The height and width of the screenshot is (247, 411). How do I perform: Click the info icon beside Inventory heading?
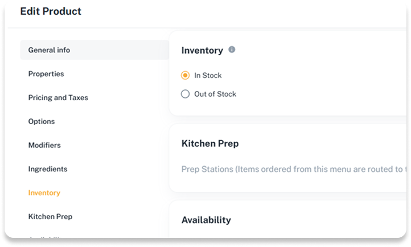coord(232,50)
